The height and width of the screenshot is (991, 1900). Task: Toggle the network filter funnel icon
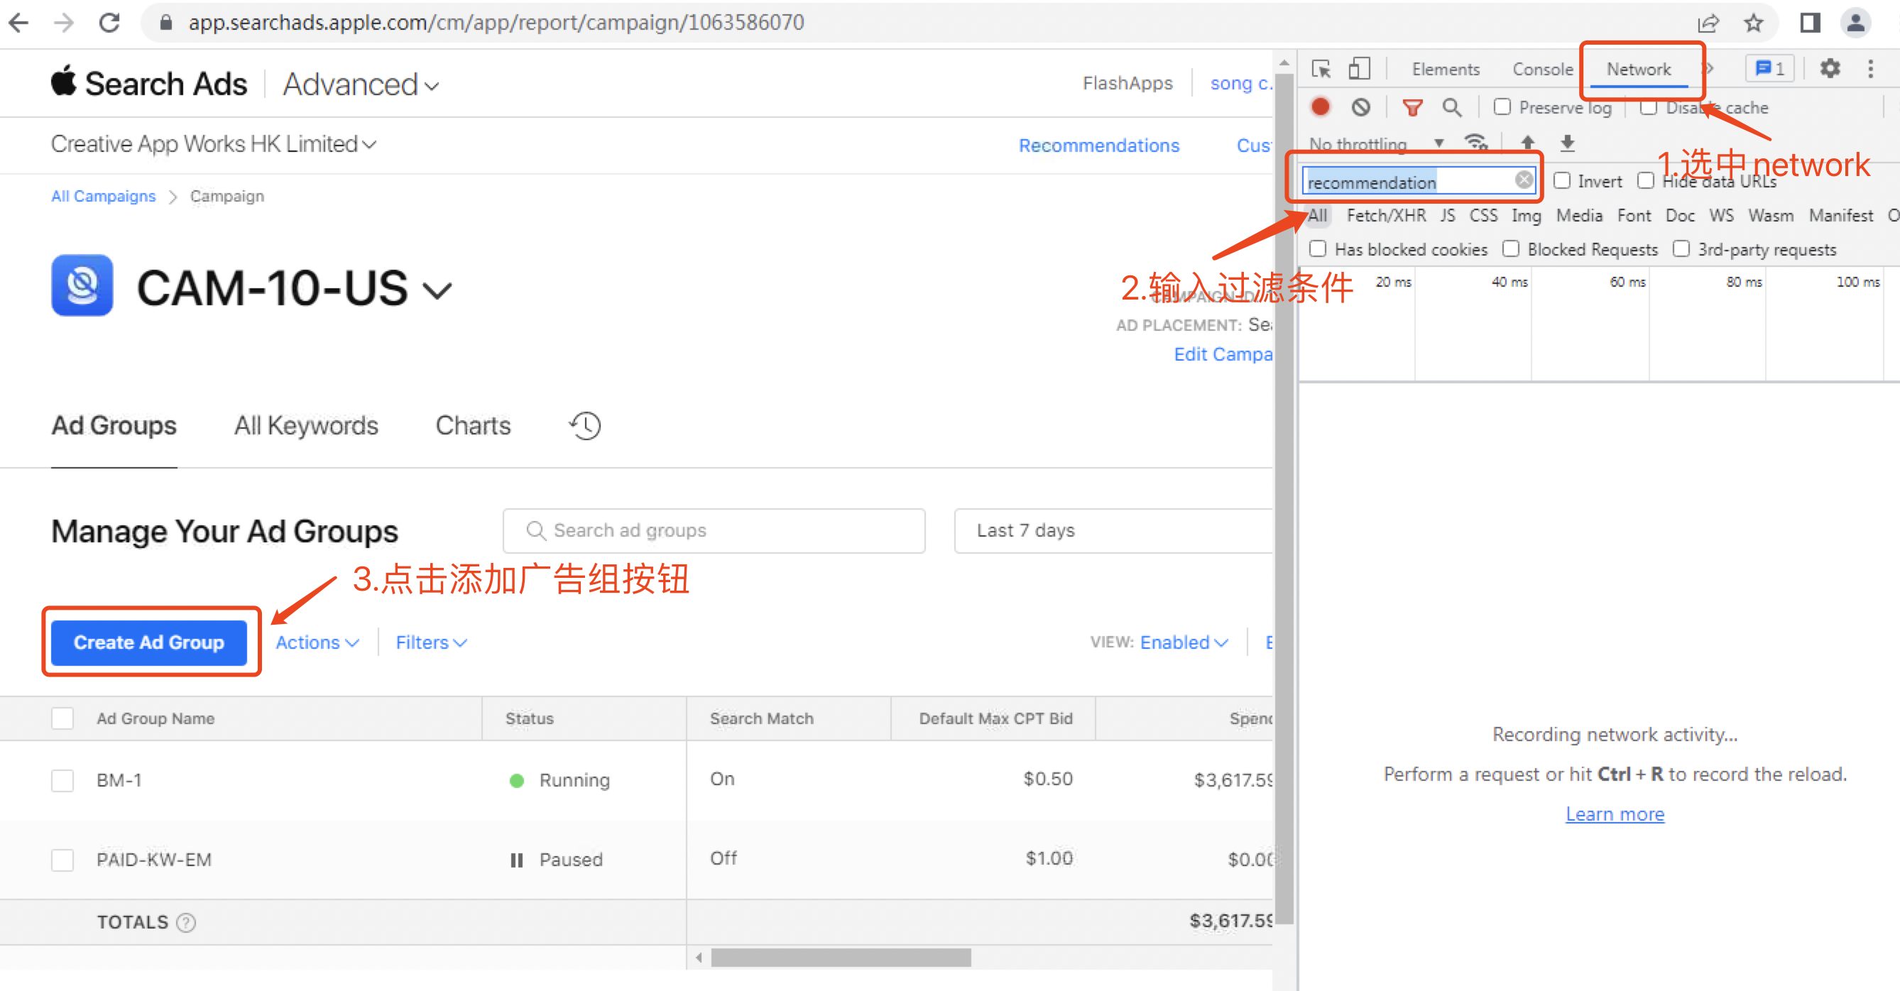1412,108
